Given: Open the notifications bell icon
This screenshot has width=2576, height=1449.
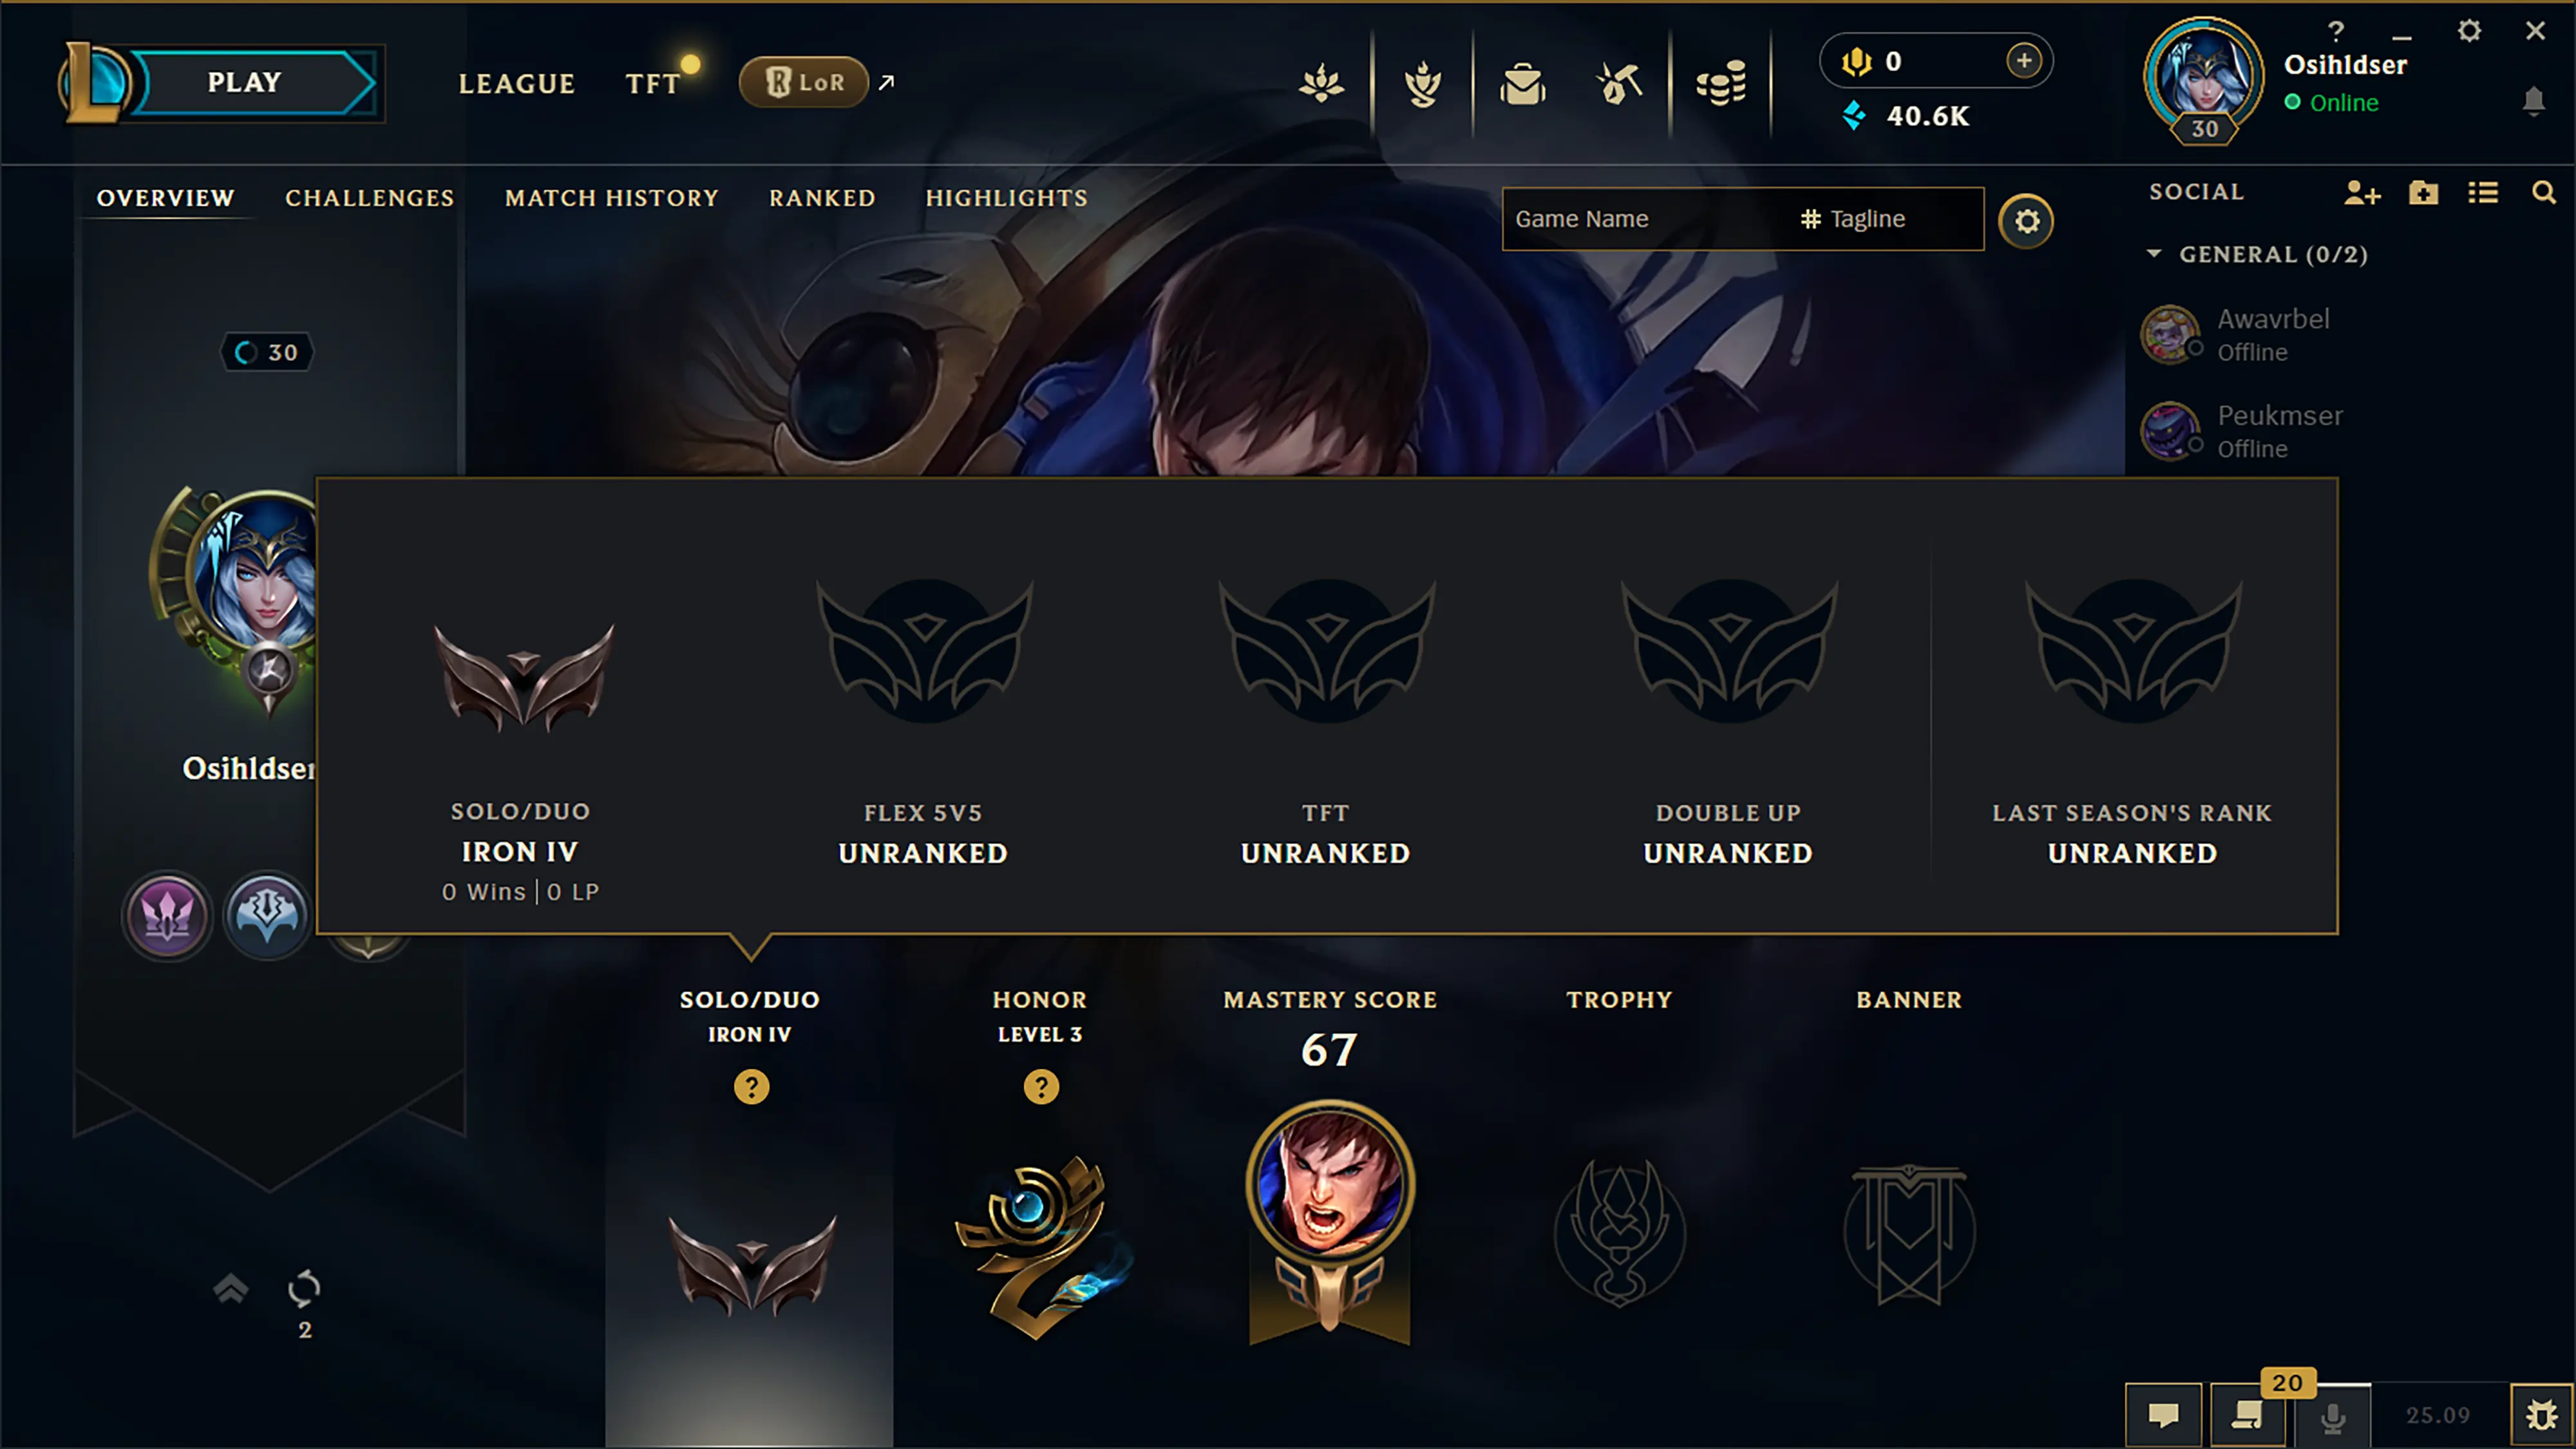Looking at the screenshot, I should 2533,101.
